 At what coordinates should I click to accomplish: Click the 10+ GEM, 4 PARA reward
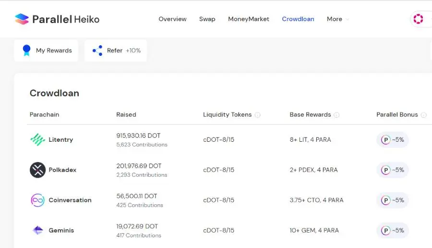tap(314, 230)
